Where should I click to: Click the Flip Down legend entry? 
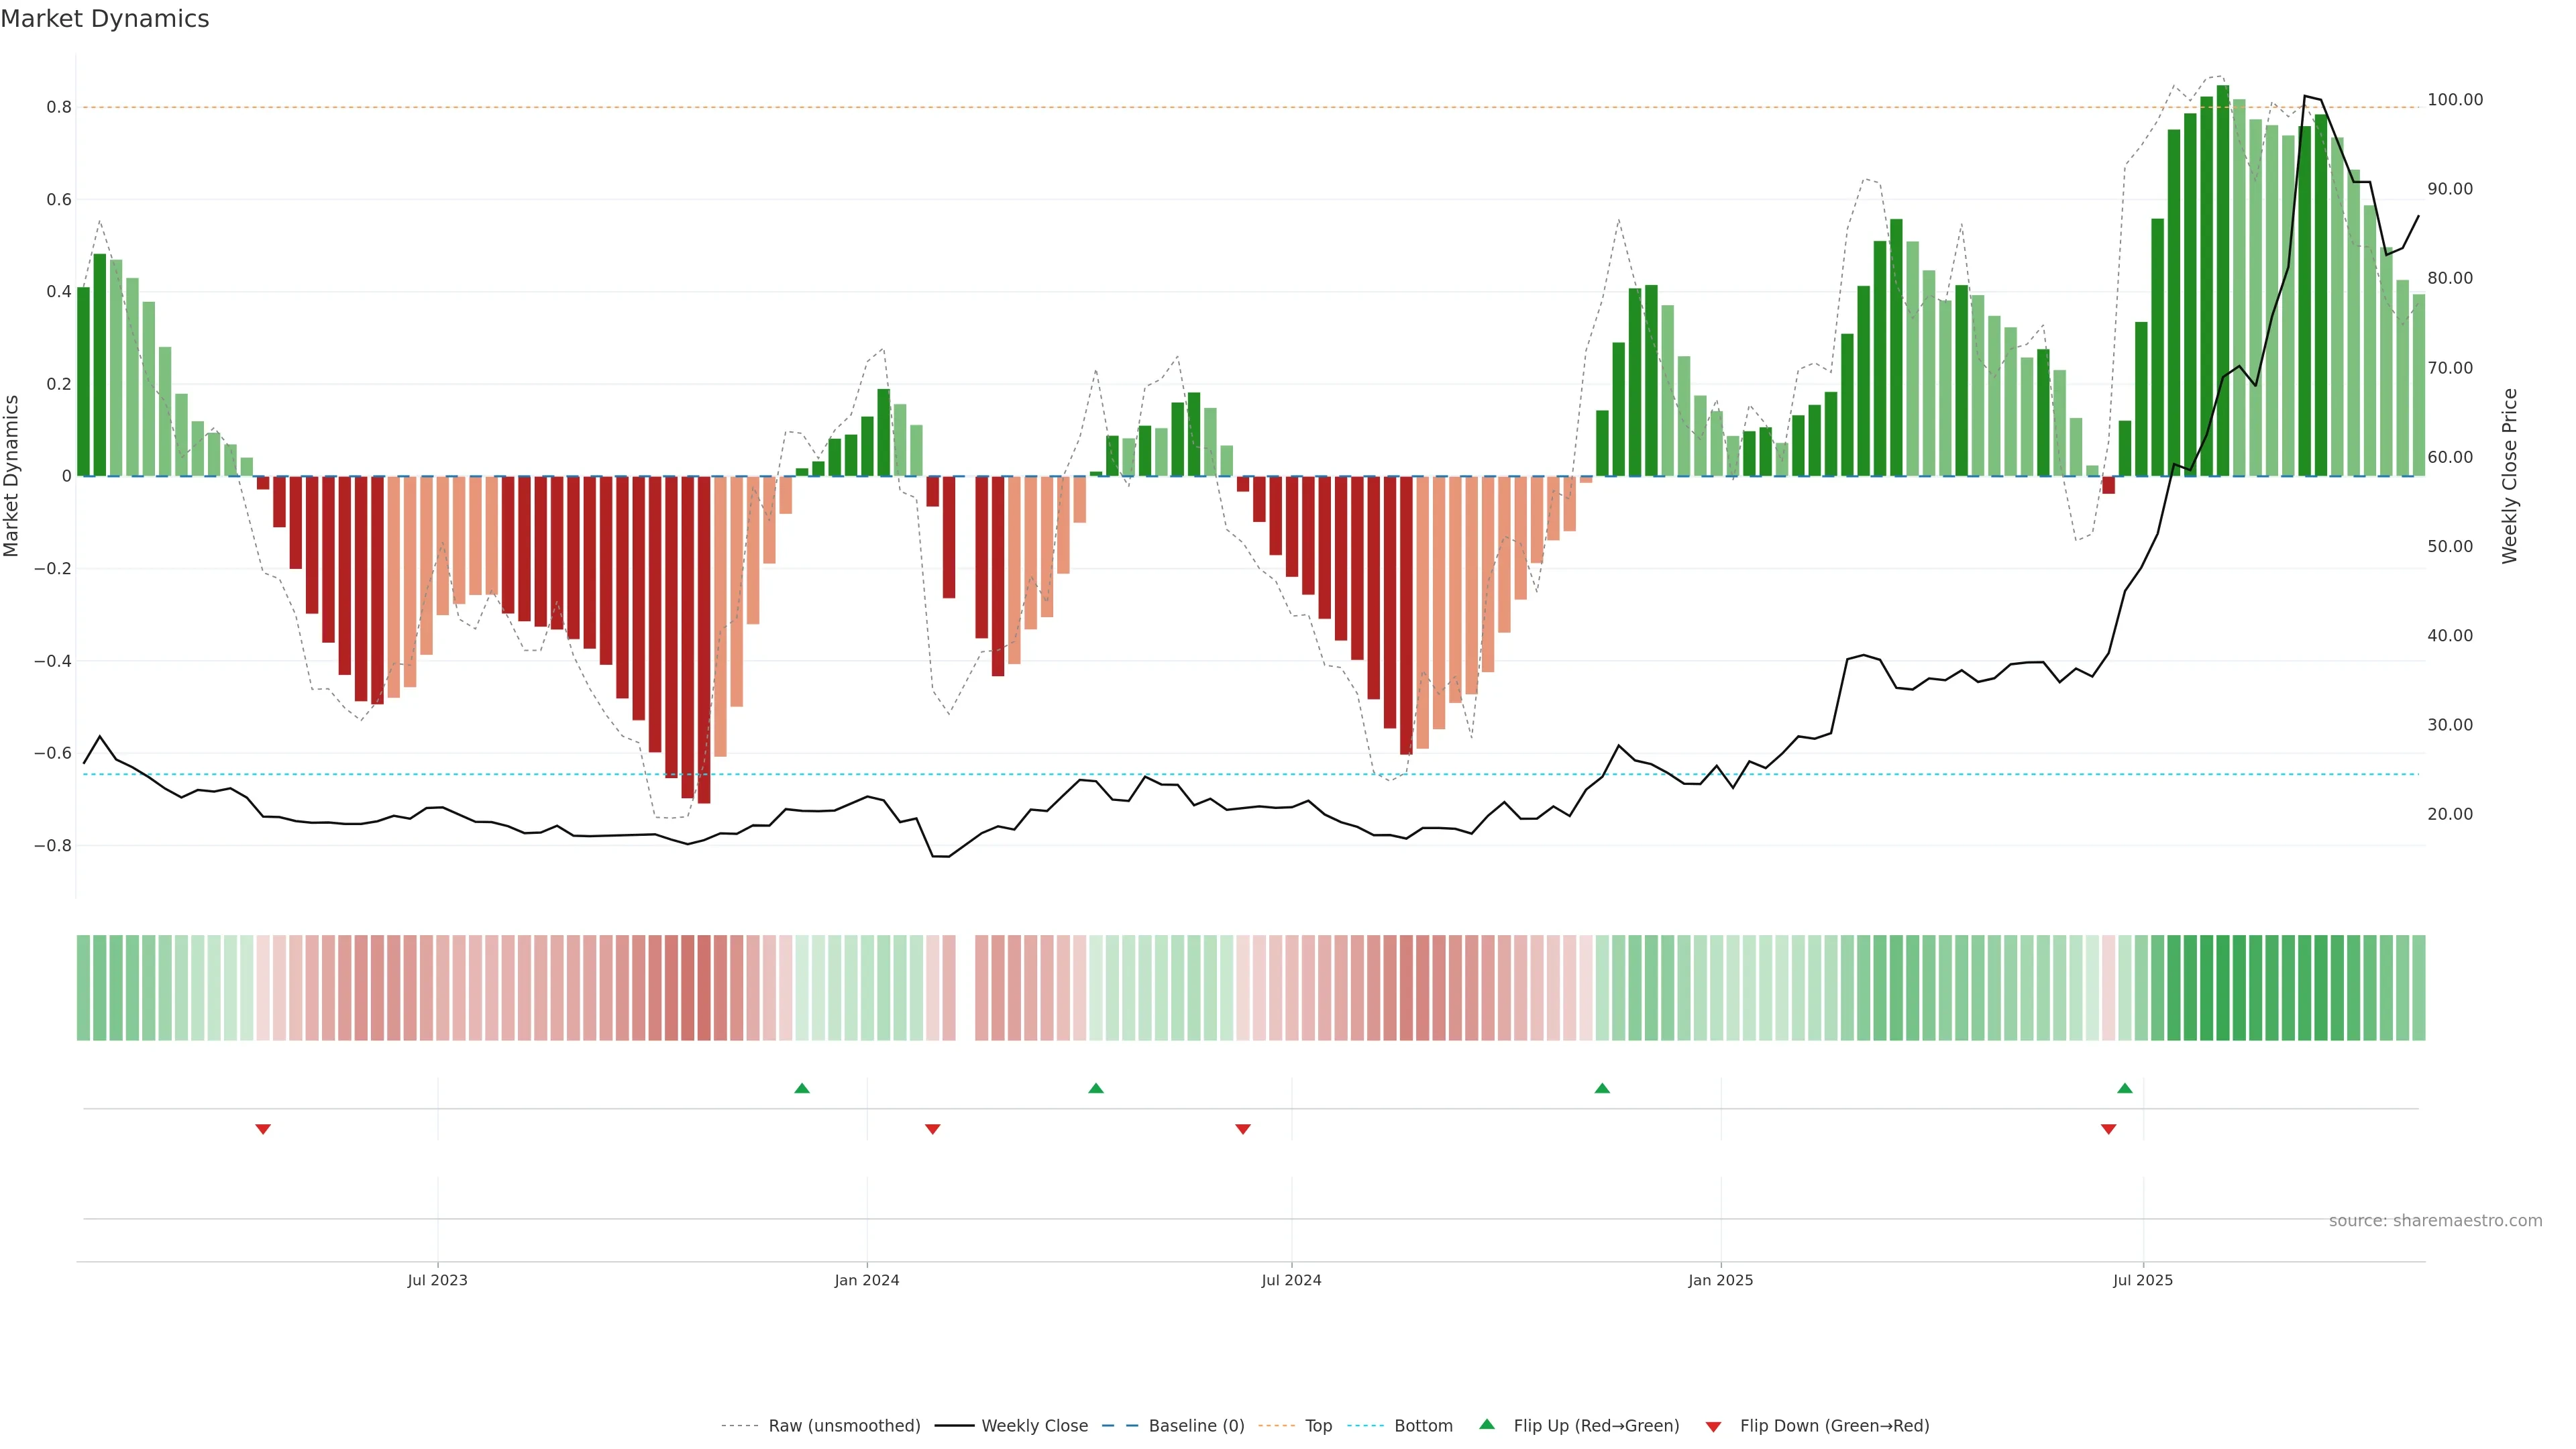(1834, 1426)
